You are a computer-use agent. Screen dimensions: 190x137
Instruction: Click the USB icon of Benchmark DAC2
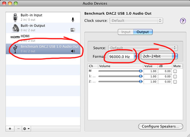tap(15, 49)
